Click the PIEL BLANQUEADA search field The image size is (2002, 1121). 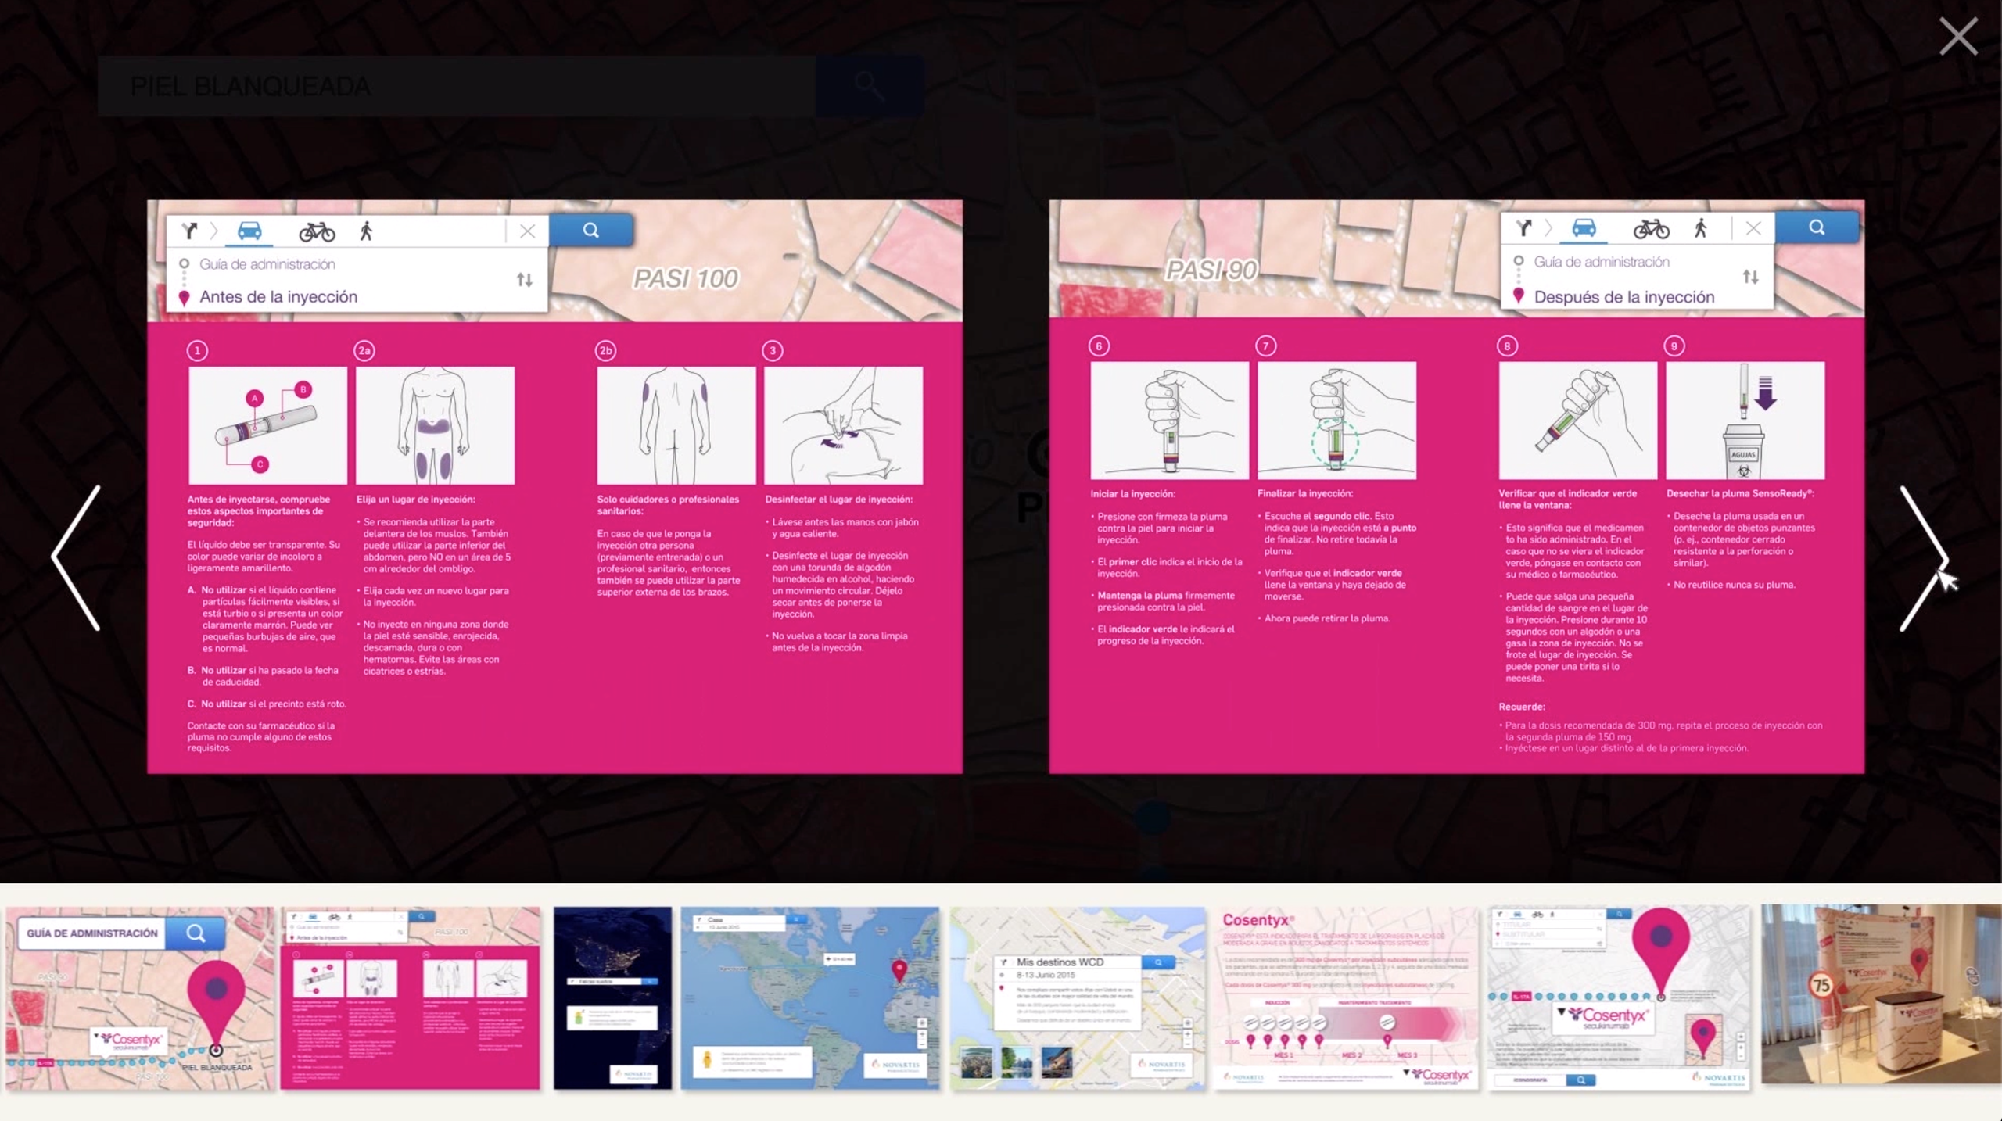(457, 86)
